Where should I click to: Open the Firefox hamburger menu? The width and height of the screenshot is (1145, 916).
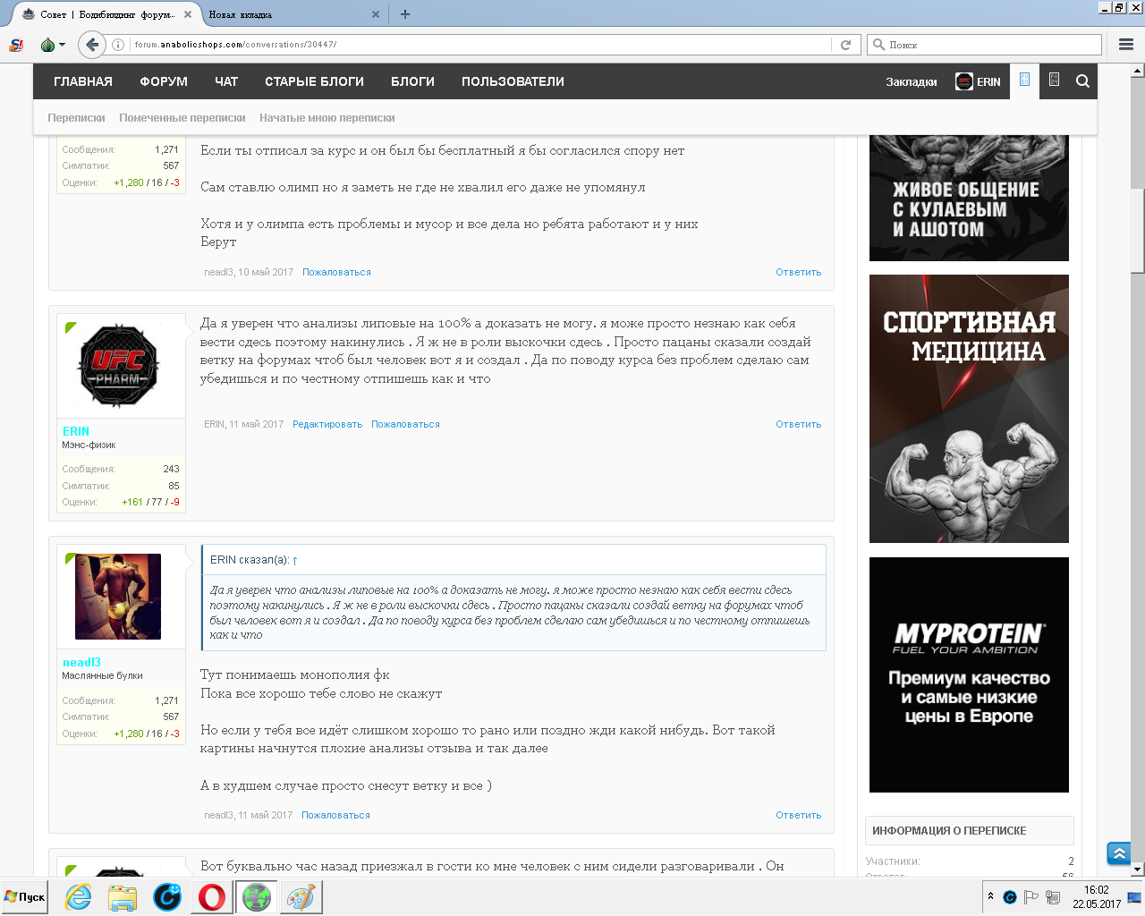1126,45
